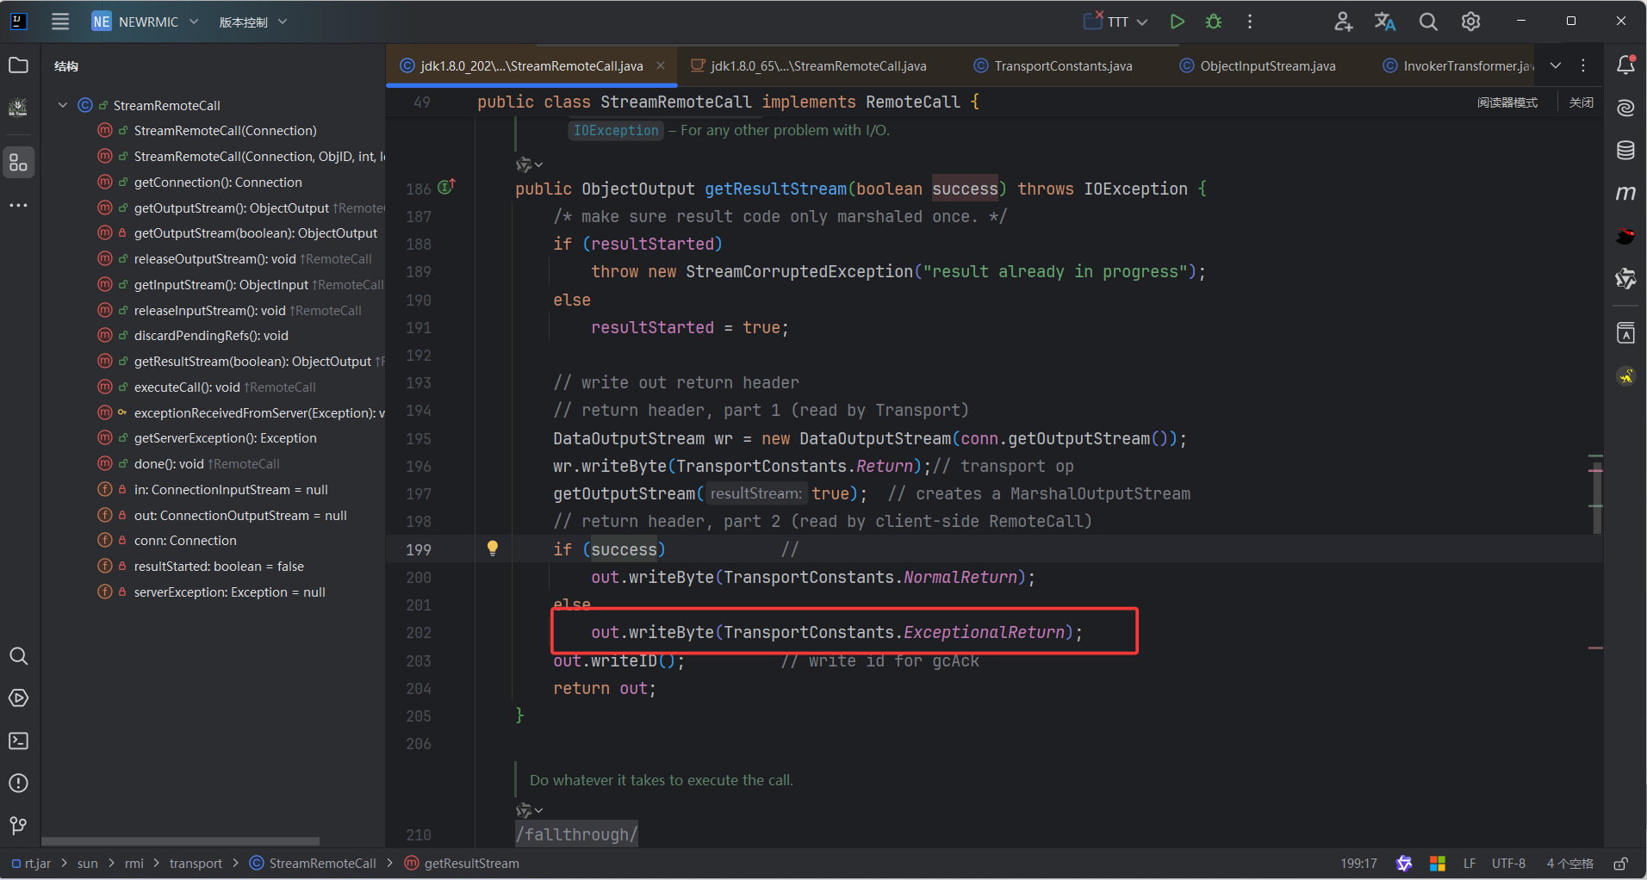This screenshot has height=880, width=1647.
Task: Click StreamRemoteCall breadcrumb
Action: coord(314,864)
